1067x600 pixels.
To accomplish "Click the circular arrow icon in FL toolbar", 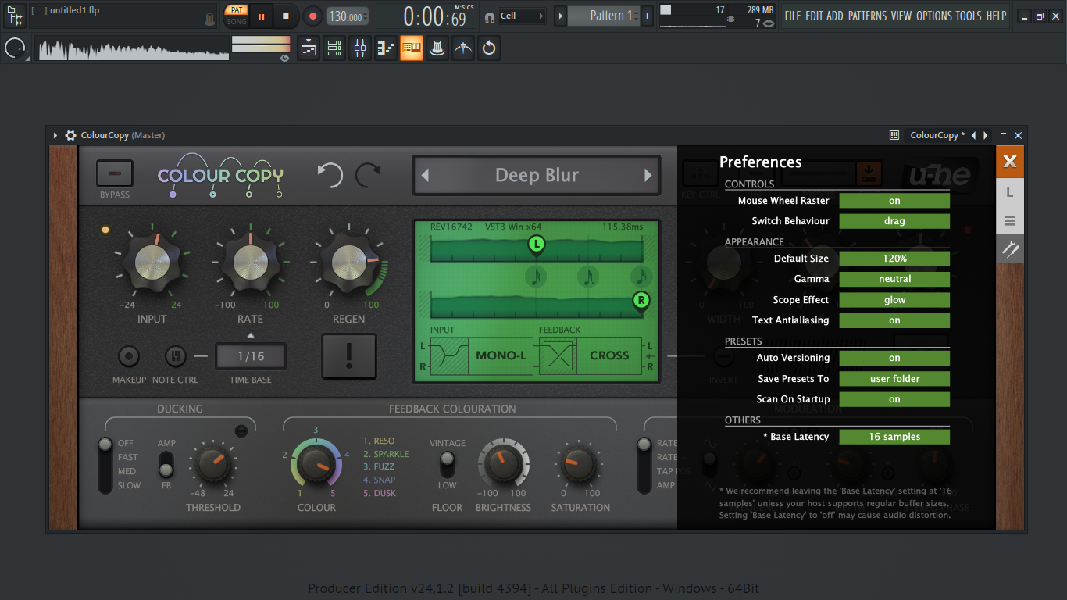I will [489, 48].
